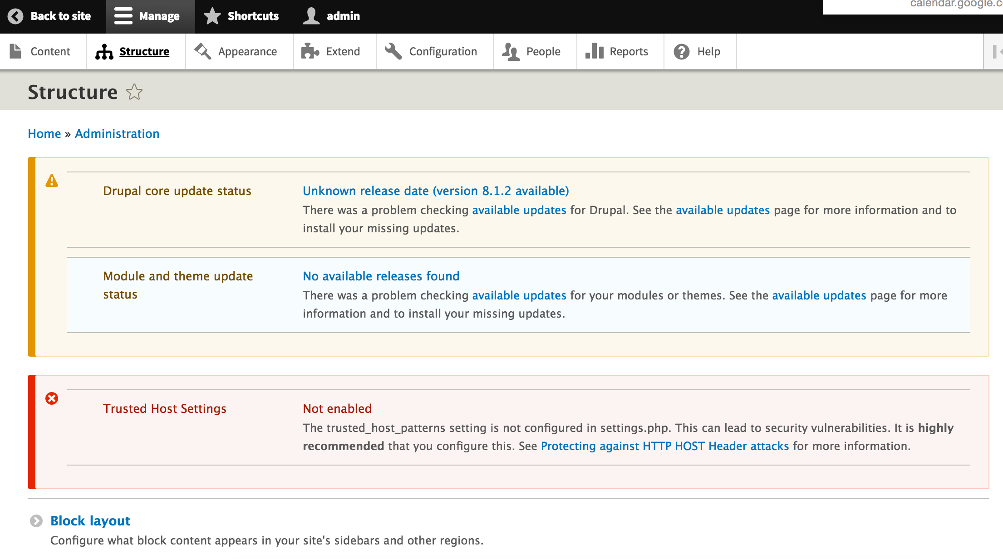Click the Structure page heading

tap(73, 92)
